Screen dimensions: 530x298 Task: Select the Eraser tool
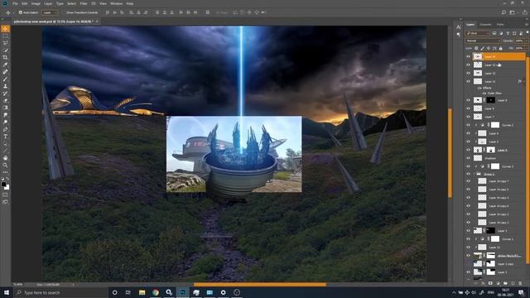(x=5, y=100)
